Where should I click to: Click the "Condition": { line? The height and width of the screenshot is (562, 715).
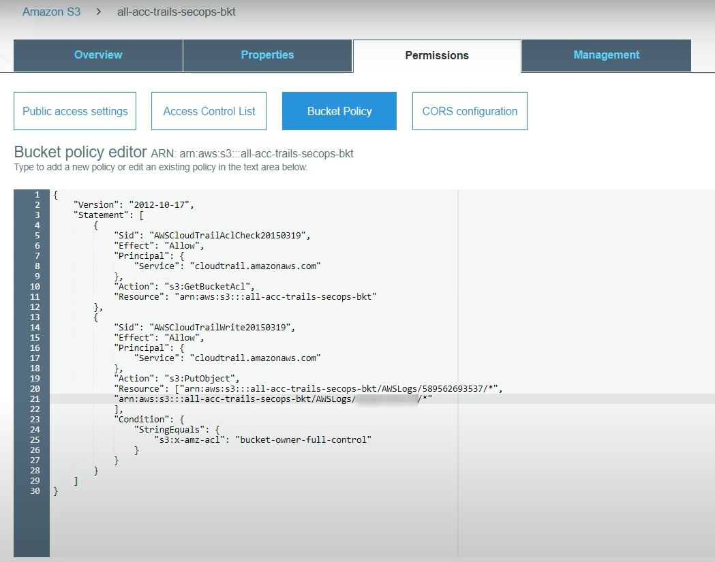pyautogui.click(x=149, y=420)
